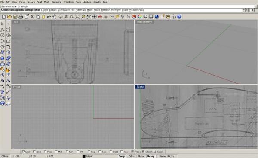Click the Record History button
258x158 pixels.
pos(166,156)
